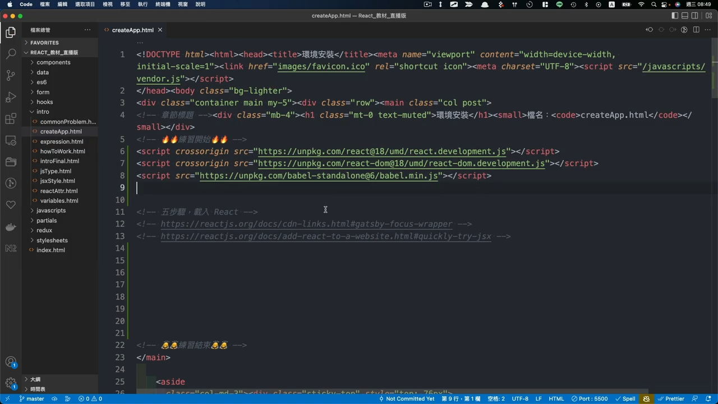This screenshot has width=718, height=404.
Task: Open Run and Debug view
Action: 11,97
